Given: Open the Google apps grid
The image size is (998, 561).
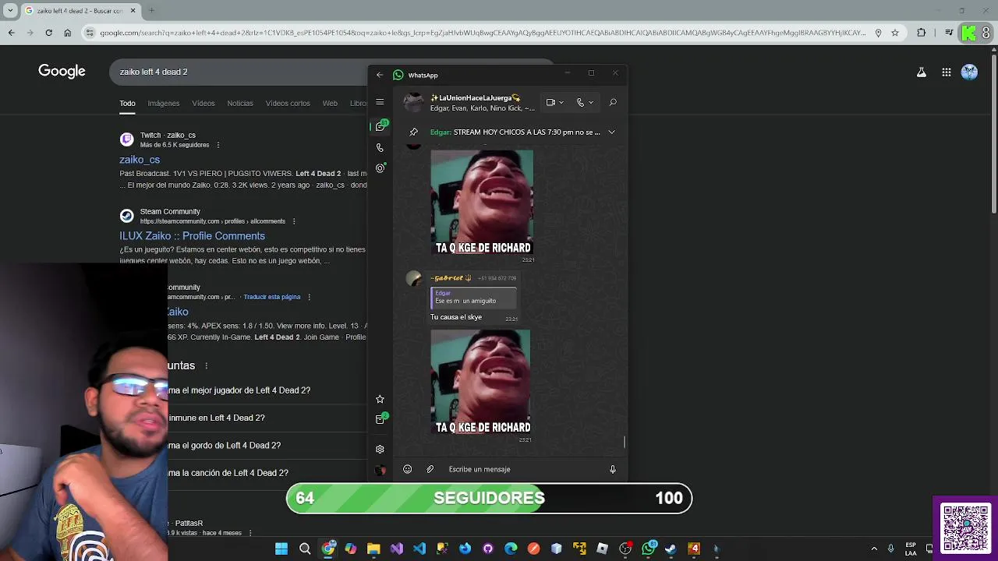Looking at the screenshot, I should 947,72.
